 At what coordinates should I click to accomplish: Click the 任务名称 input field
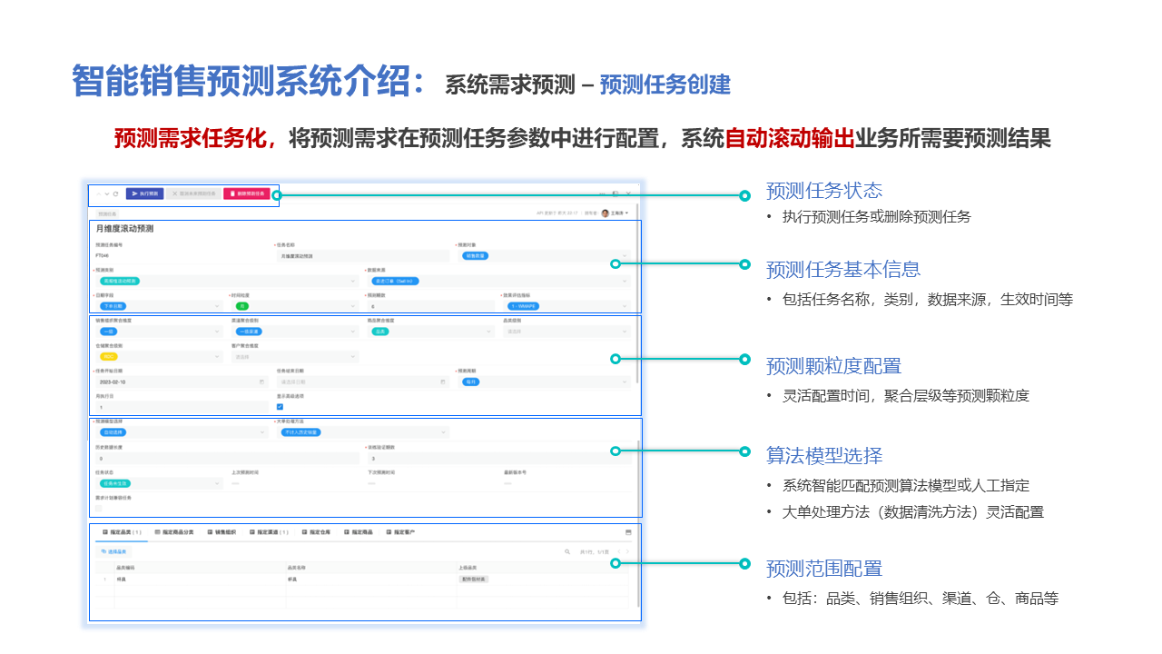pos(363,256)
